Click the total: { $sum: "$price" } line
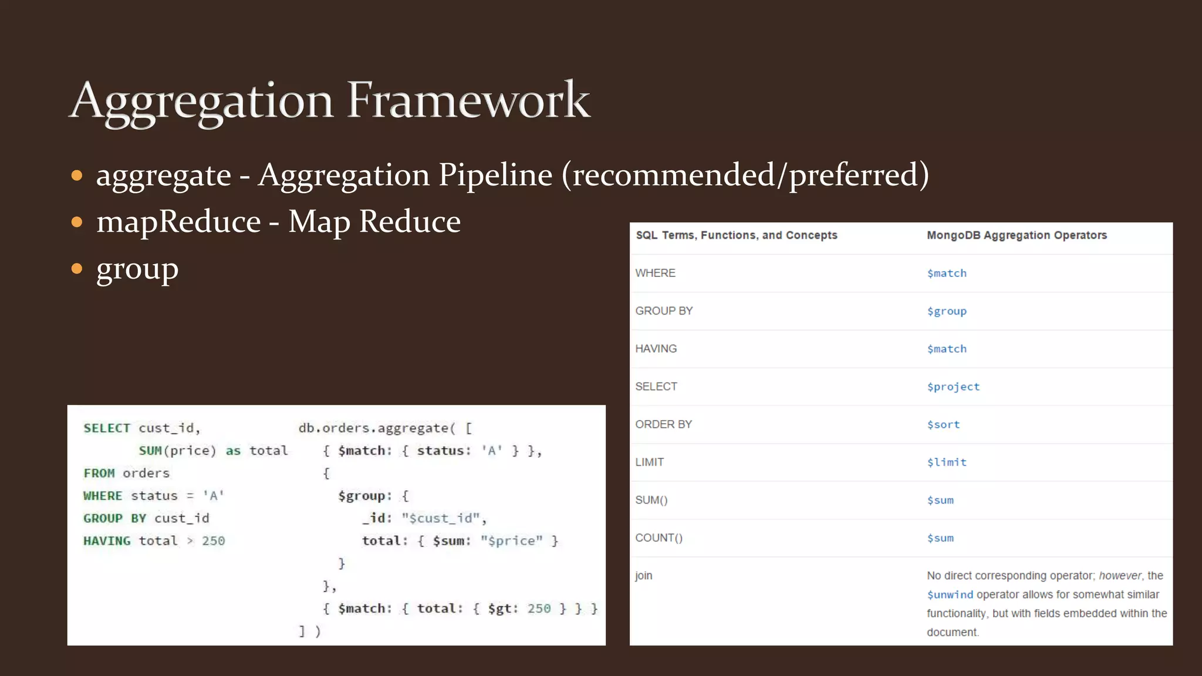Screen dimensions: 1202x676 pyautogui.click(x=460, y=541)
